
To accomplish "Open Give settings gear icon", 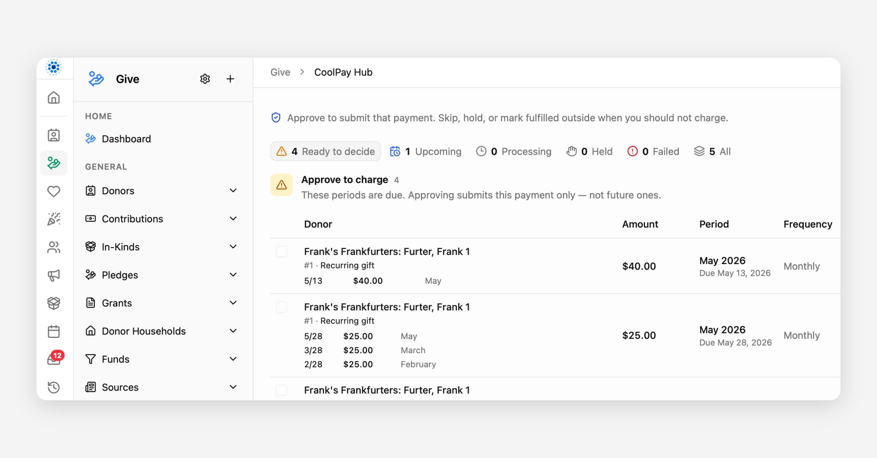I will point(205,79).
